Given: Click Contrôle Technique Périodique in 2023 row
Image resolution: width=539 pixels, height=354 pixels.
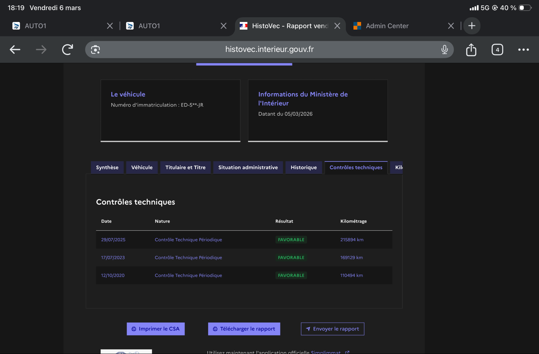Looking at the screenshot, I should (x=188, y=258).
